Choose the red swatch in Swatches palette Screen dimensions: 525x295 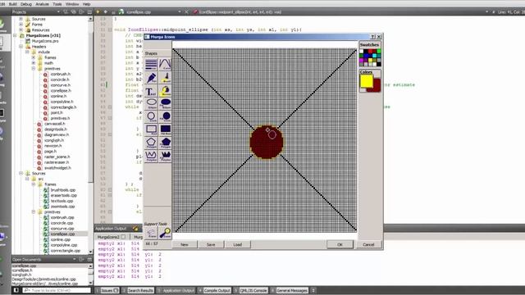(370, 51)
